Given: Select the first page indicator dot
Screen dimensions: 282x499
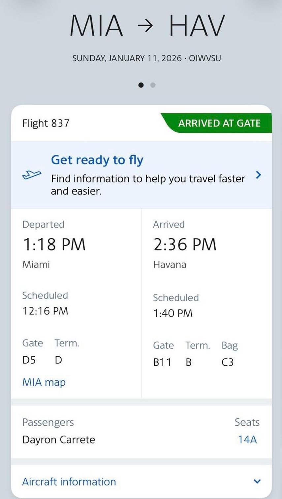Looking at the screenshot, I should (141, 85).
